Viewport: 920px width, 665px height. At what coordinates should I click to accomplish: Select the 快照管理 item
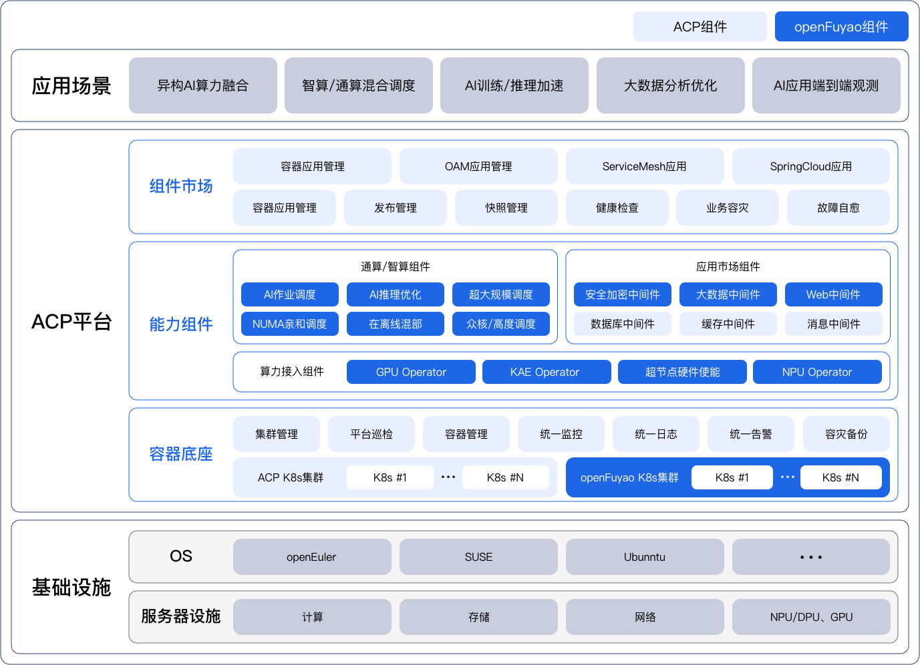tap(506, 208)
